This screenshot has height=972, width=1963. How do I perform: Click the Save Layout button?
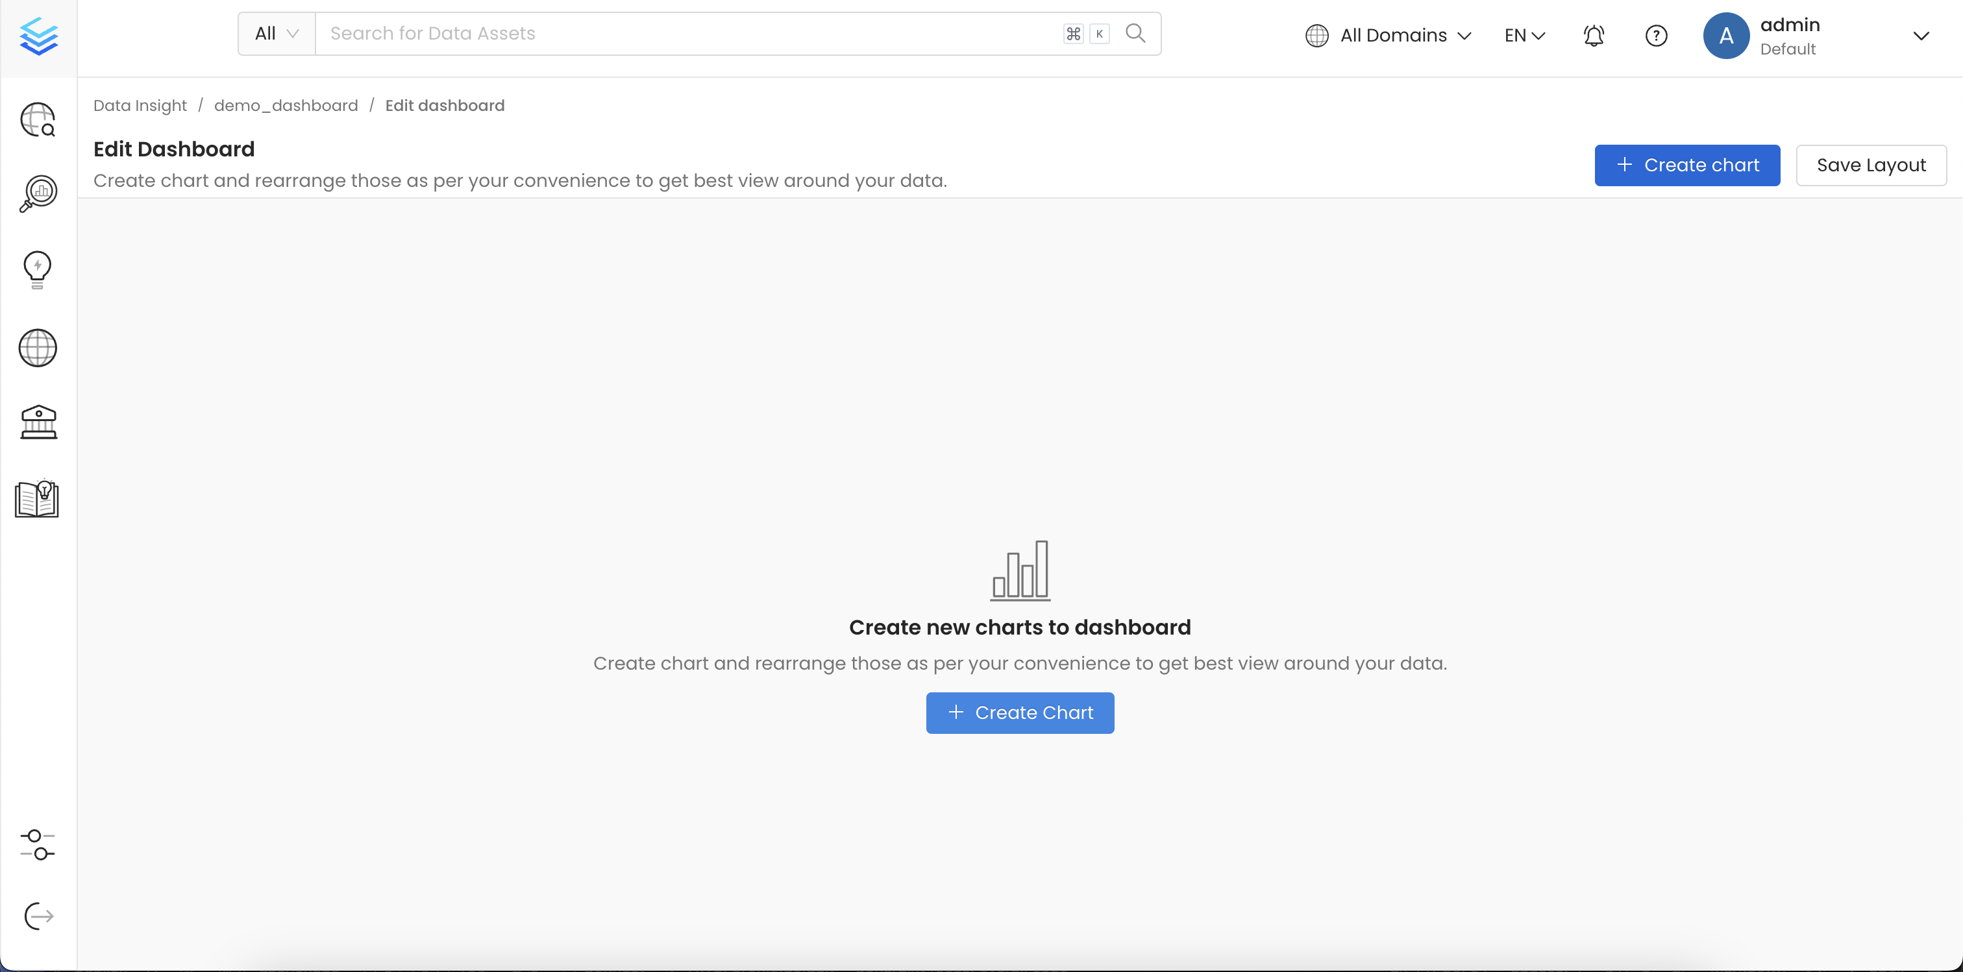point(1871,165)
